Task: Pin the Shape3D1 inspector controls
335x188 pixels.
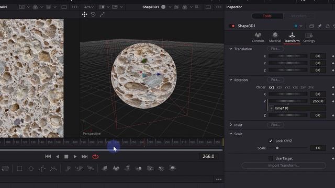Action: pos(319,26)
